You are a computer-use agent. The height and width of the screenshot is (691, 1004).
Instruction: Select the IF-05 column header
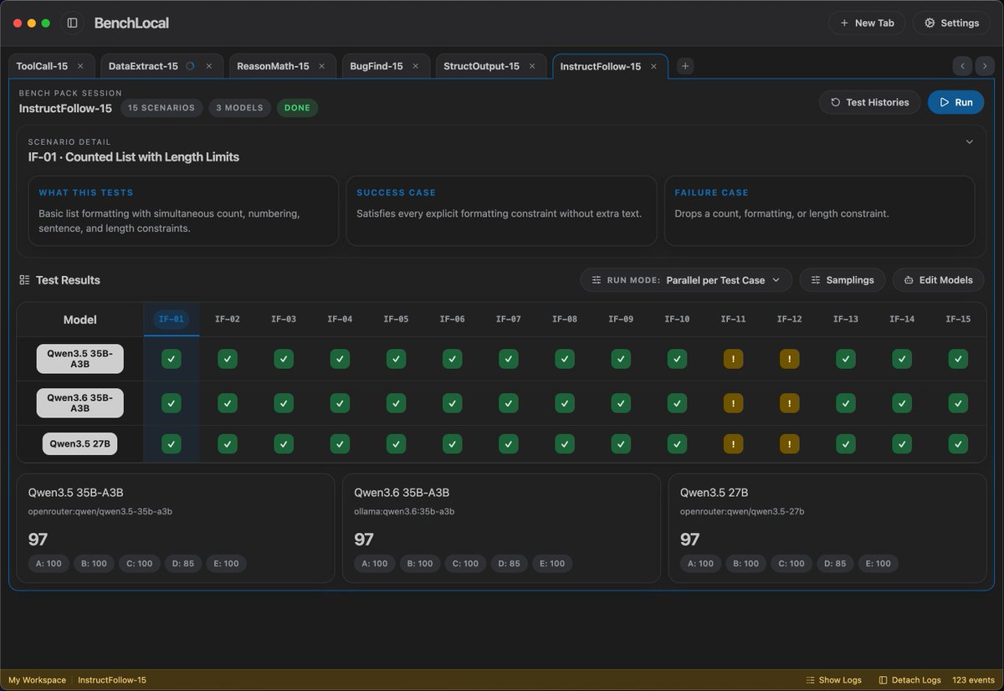click(396, 319)
